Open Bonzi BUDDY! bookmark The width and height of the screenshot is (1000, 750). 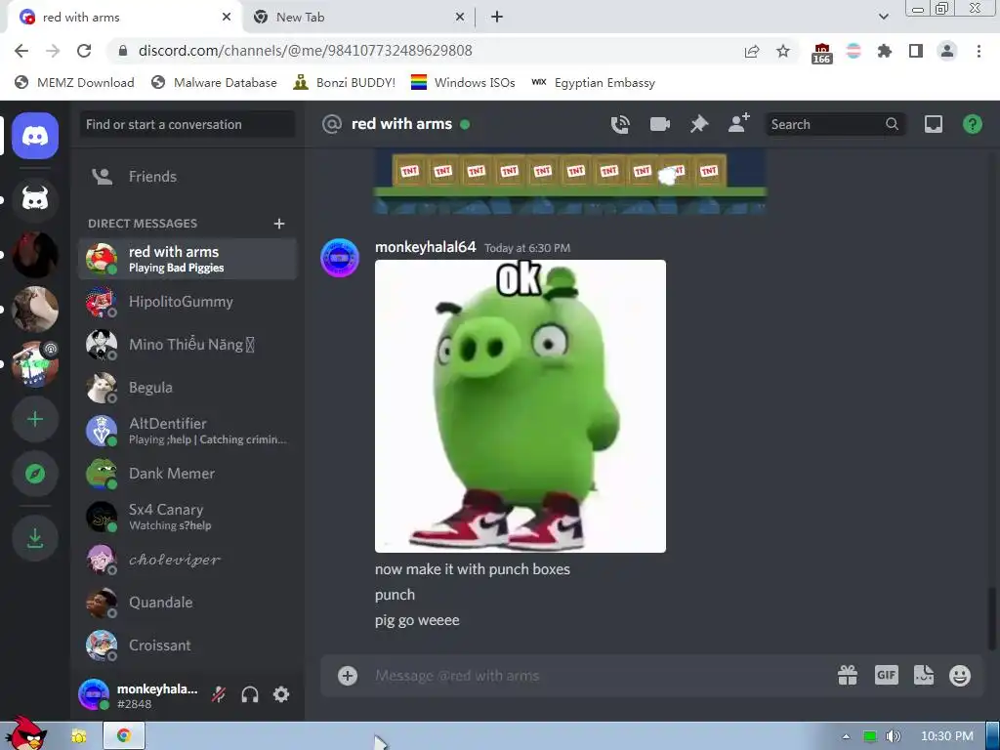pos(344,82)
